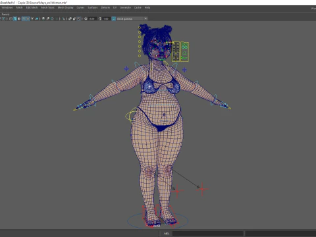Select the yellow facial control panel box
The width and height of the screenshot is (316, 237).
pyautogui.click(x=176, y=51)
